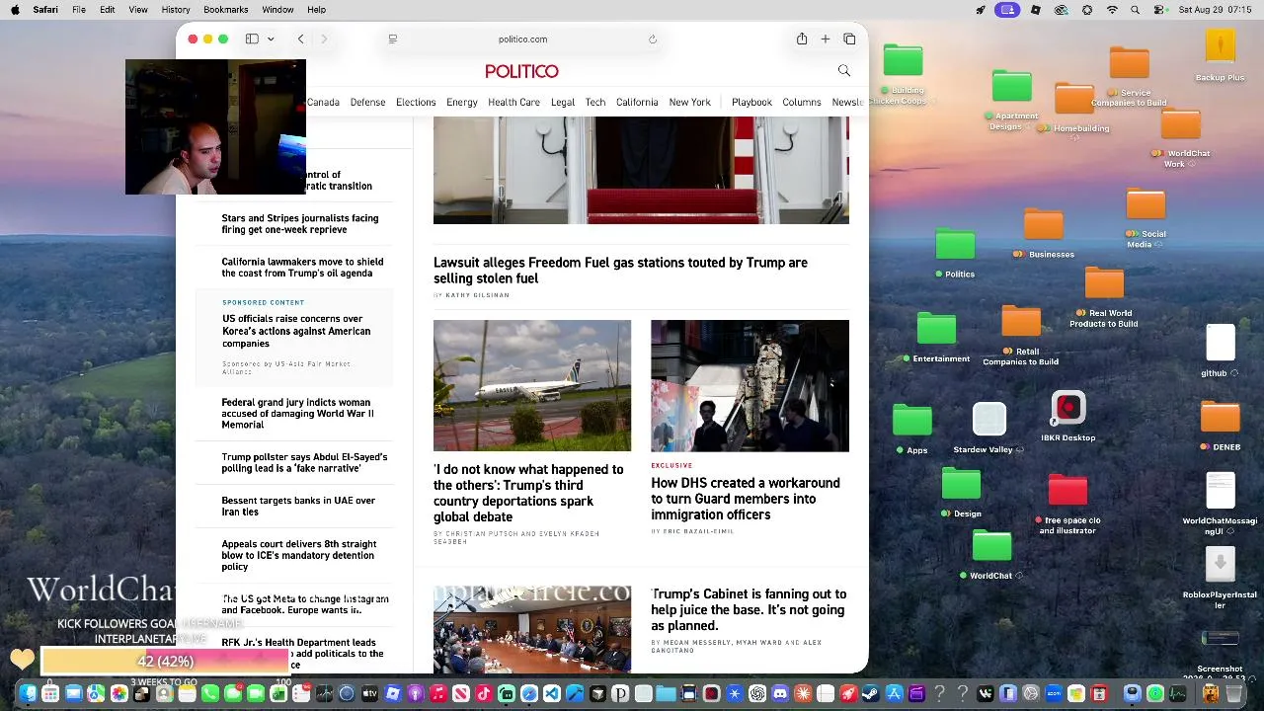Open the ICE mandatory detention appeals story
The image size is (1264, 711).
(298, 555)
